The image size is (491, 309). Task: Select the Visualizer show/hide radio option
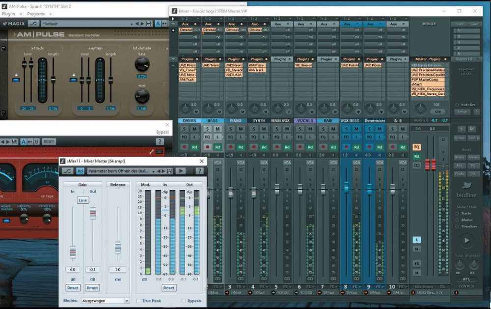(x=457, y=226)
